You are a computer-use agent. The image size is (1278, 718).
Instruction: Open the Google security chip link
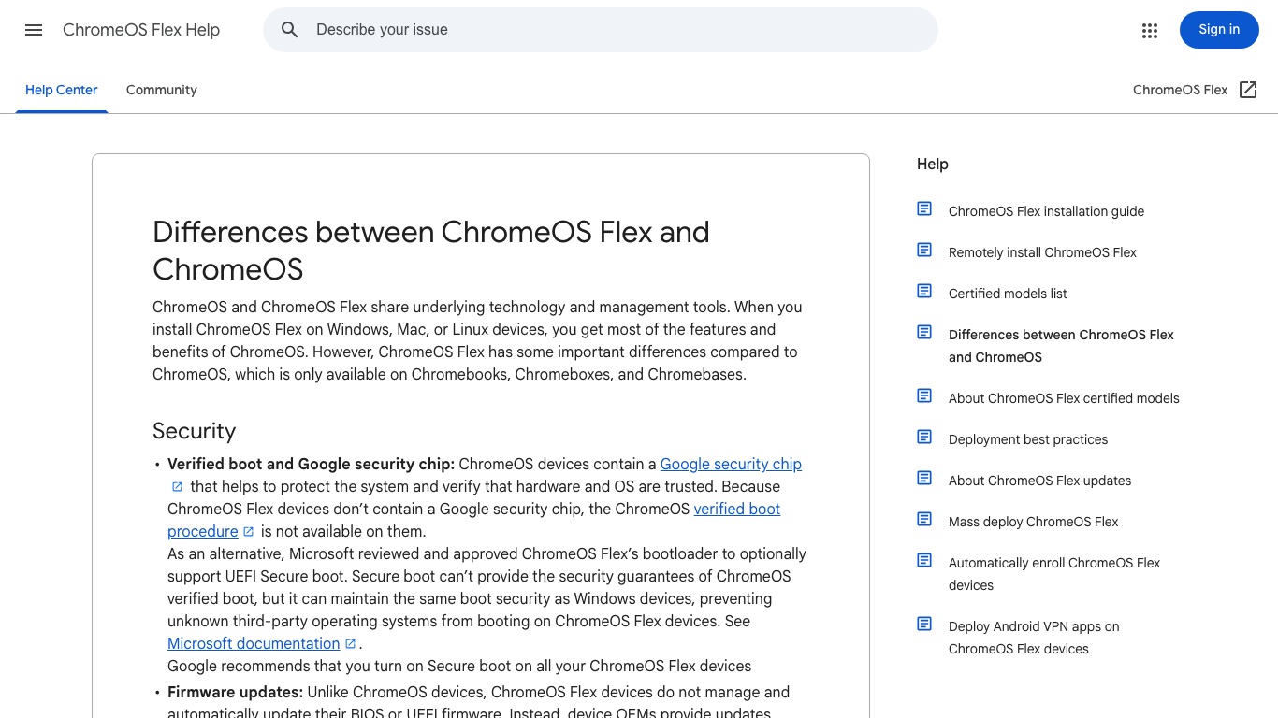click(731, 464)
